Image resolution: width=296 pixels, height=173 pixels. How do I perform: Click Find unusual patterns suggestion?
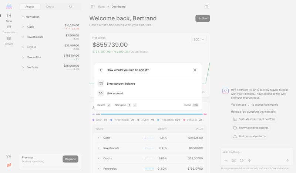[x=249, y=136]
